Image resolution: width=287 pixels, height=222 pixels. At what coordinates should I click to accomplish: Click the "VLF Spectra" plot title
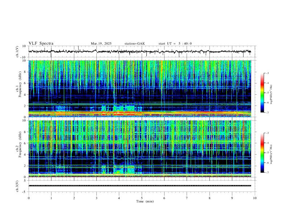pos(41,44)
